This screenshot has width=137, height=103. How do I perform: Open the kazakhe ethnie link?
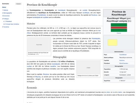(53, 66)
